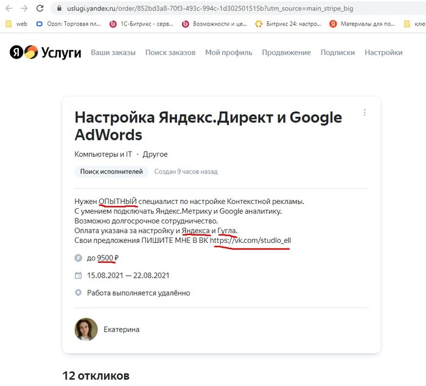
Task: Click the lock icon in address bar
Action: (59, 9)
